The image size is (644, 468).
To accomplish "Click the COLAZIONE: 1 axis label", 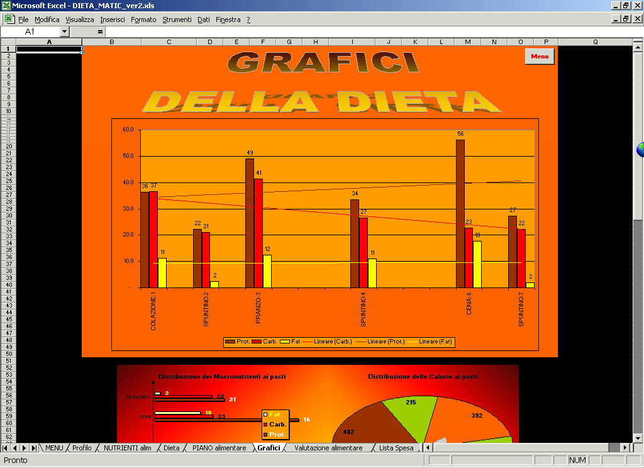I will coord(153,311).
